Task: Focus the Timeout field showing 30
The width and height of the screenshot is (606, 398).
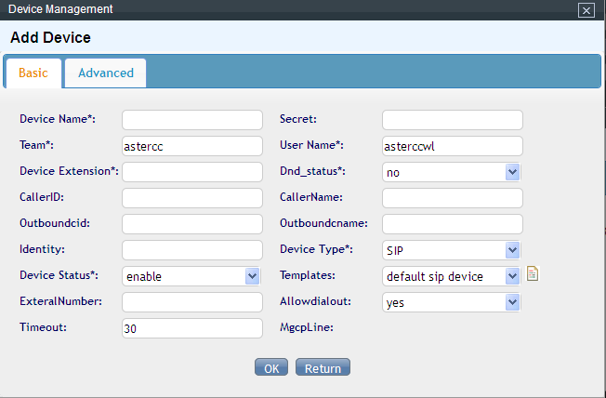Action: click(x=192, y=328)
